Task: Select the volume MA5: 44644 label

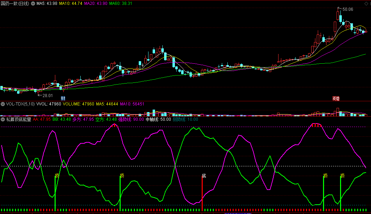Action: (107, 104)
